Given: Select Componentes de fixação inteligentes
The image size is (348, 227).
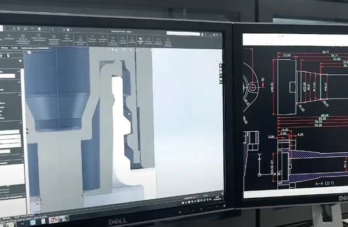Looking at the screenshot, I should [x=54, y=40].
